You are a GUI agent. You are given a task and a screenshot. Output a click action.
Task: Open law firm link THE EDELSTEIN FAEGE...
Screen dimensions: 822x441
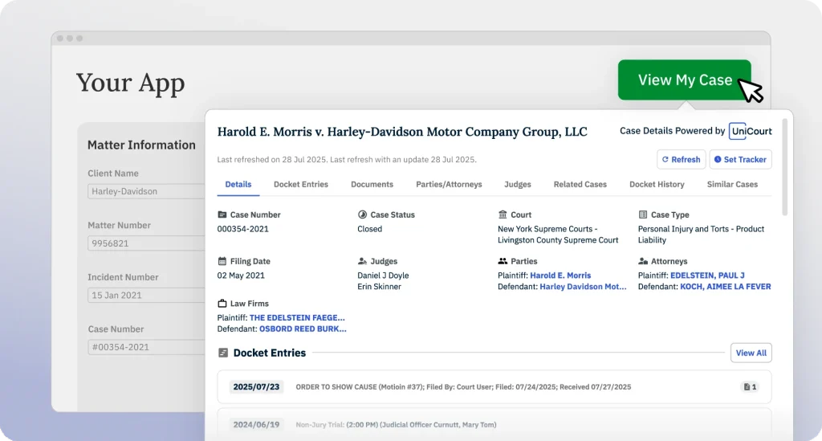(x=297, y=318)
